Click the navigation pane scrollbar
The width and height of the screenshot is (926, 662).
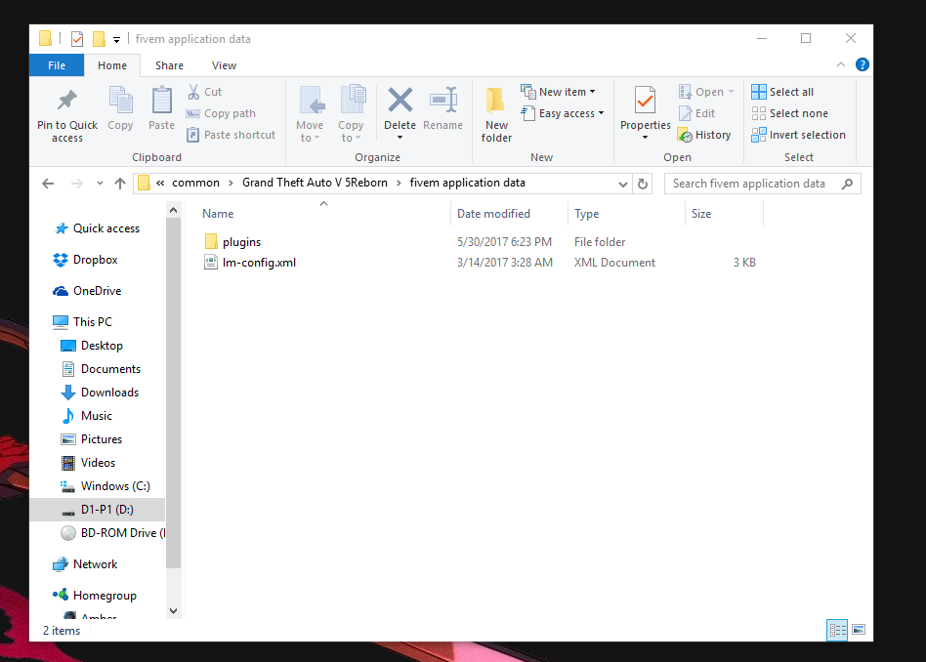coord(174,391)
